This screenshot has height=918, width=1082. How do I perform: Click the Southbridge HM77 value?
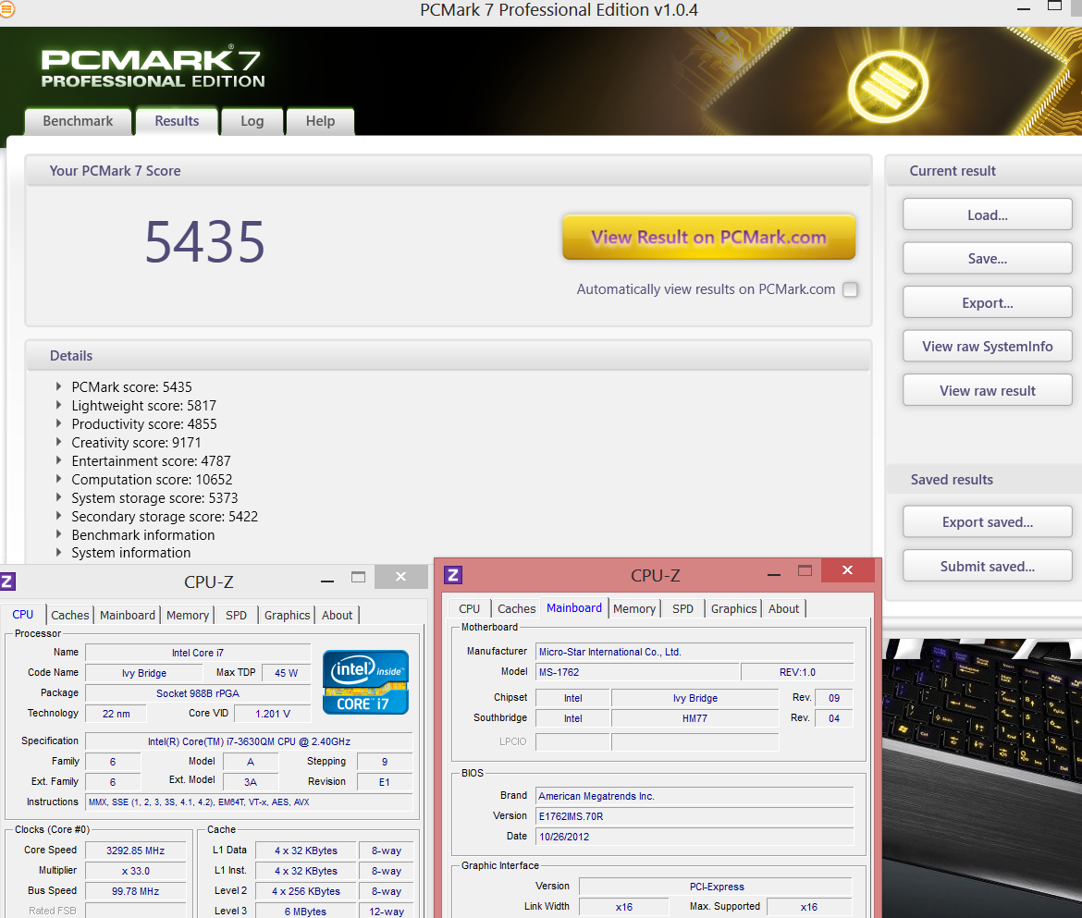pos(695,718)
